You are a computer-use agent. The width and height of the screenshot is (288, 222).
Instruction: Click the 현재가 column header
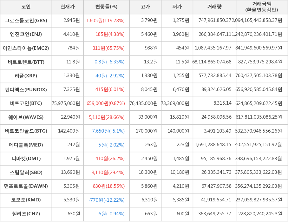click(x=68, y=7)
